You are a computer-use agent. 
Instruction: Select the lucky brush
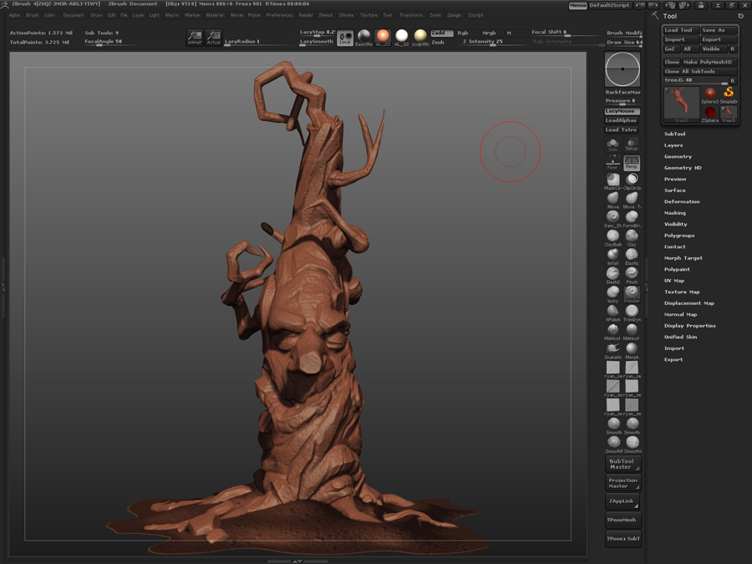613,293
